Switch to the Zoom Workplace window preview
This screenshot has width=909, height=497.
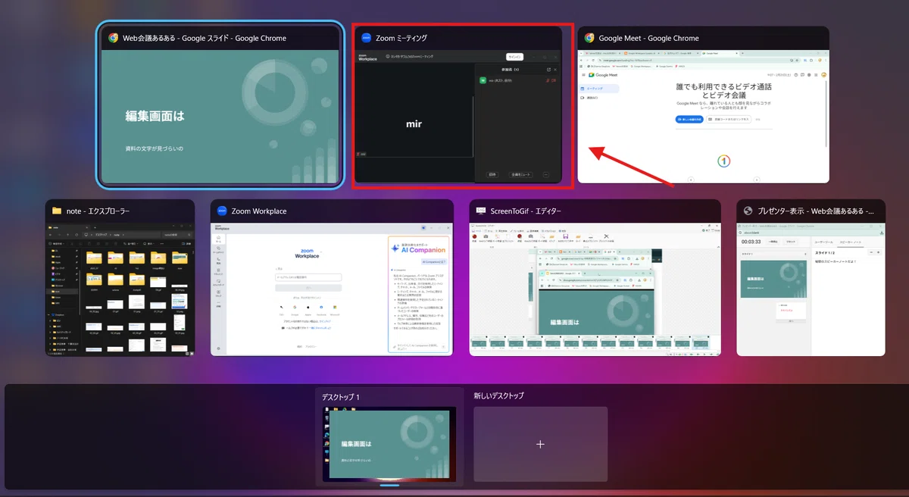[x=332, y=289]
